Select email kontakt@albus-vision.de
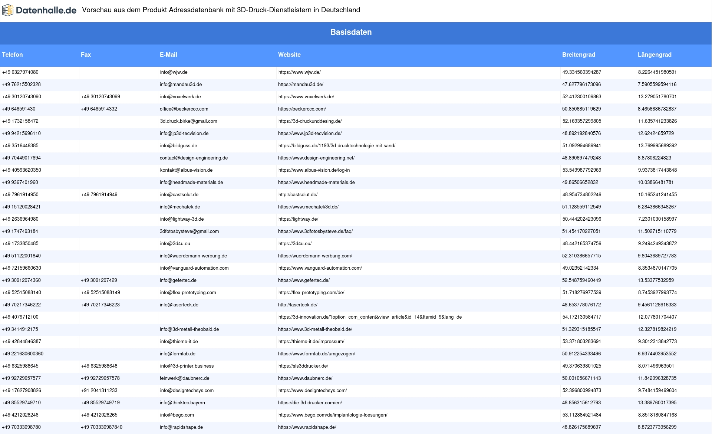This screenshot has width=712, height=434. point(187,170)
